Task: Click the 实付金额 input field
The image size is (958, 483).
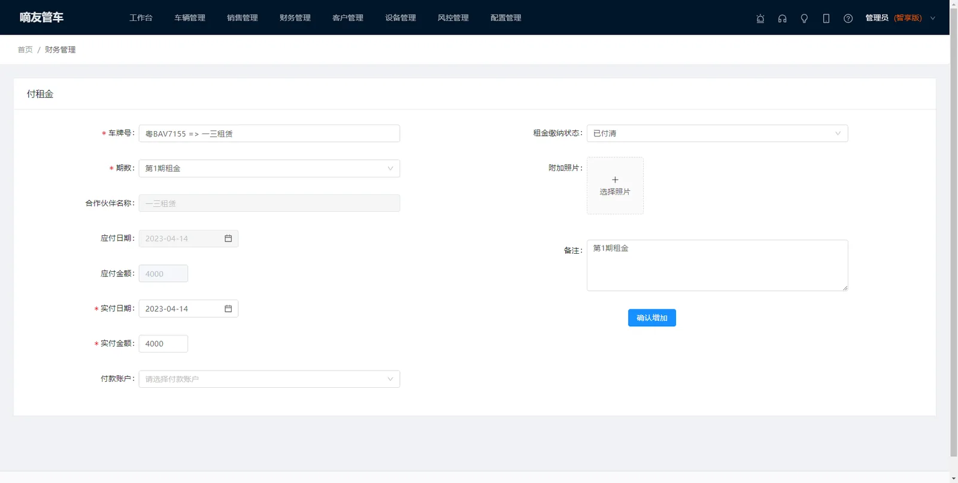Action: point(163,344)
